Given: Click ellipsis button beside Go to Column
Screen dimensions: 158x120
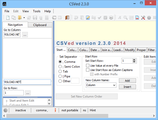Looking at the screenshot, I should [x=25, y=35].
